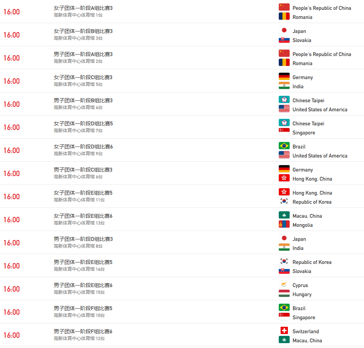364x348 pixels.
Task: Click Hong Kong flag in 男子团体一阶段C组比赛3
Action: (x=284, y=178)
